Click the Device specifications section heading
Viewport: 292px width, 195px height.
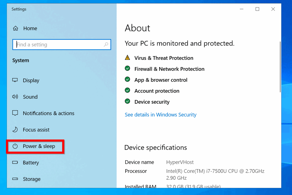pos(155,147)
